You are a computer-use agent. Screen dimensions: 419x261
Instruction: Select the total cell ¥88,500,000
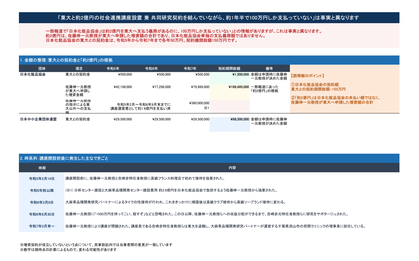pyautogui.click(x=229, y=124)
